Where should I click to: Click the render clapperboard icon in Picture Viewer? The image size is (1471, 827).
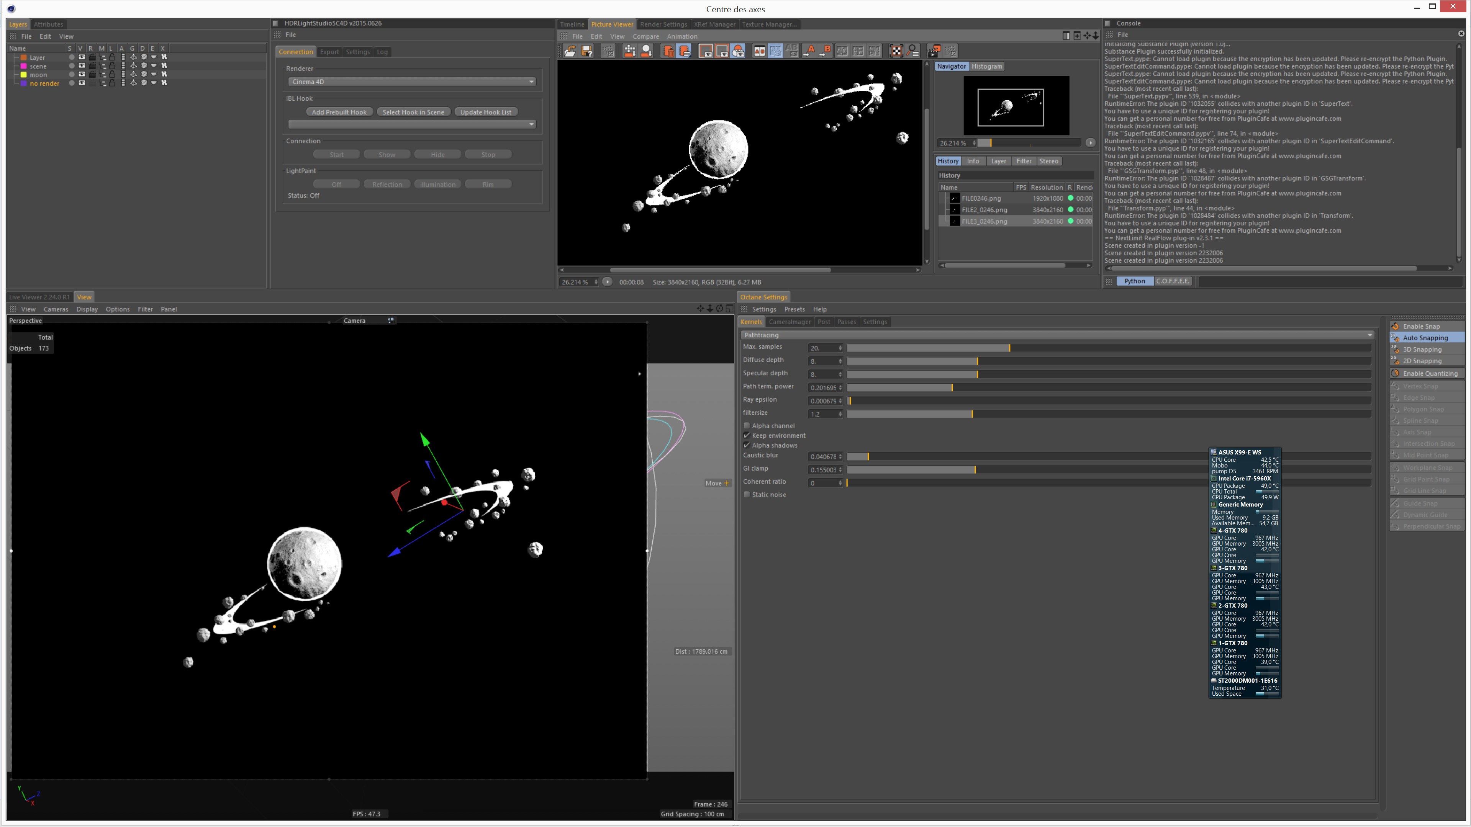click(934, 51)
